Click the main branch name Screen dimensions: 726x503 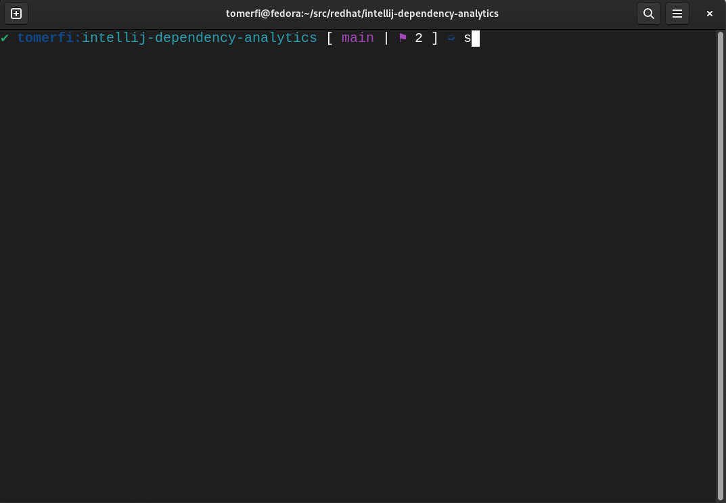click(357, 38)
